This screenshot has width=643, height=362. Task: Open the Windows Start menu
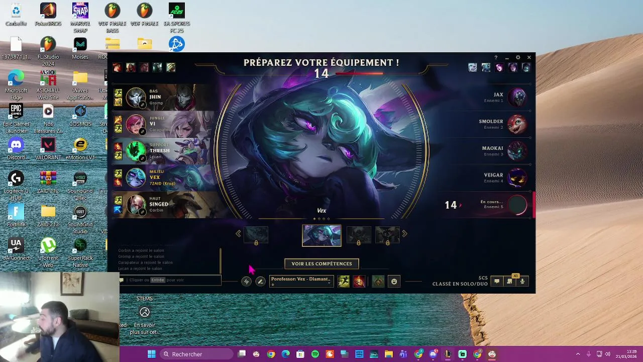tap(151, 354)
